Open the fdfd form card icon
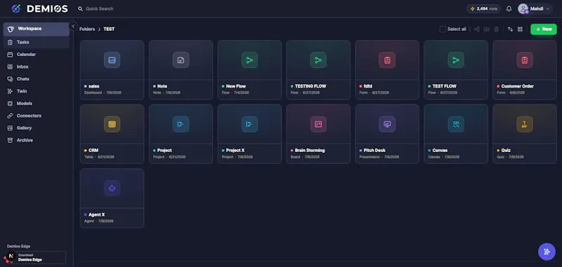 [387, 60]
